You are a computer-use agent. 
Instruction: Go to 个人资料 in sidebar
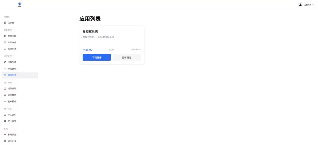pos(12,115)
